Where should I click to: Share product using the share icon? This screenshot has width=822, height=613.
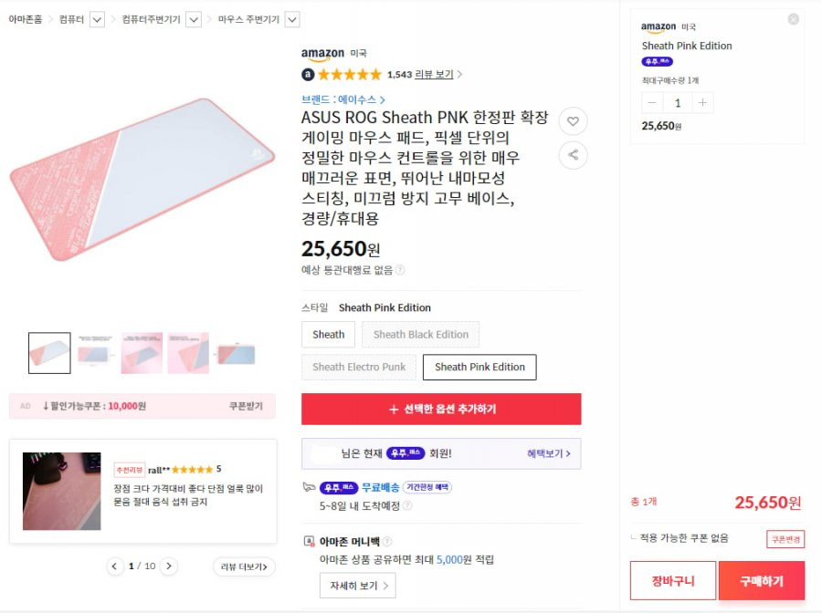[573, 155]
